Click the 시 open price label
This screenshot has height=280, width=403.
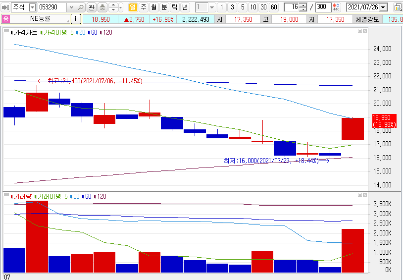(219, 19)
